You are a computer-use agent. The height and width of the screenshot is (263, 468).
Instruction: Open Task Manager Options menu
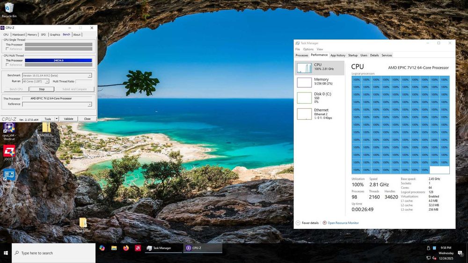[x=308, y=49]
